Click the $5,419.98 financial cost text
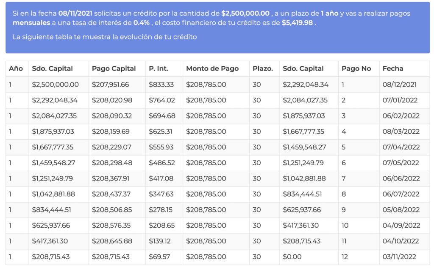 (x=297, y=23)
